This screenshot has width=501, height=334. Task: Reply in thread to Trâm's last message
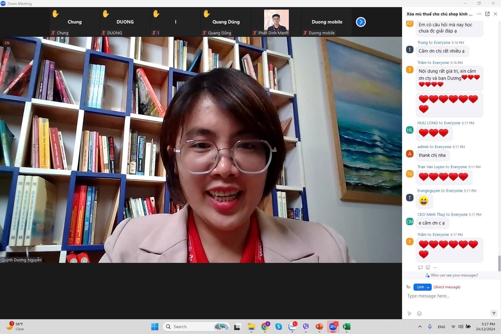click(x=420, y=268)
